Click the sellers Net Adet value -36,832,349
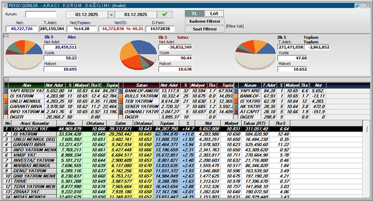Image resolution: width=373 pixels, height=201 pixels. tap(176, 47)
